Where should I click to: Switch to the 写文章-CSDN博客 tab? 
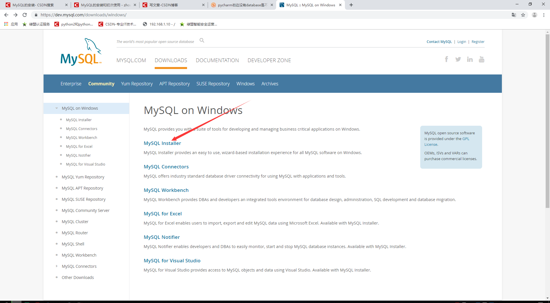point(174,5)
